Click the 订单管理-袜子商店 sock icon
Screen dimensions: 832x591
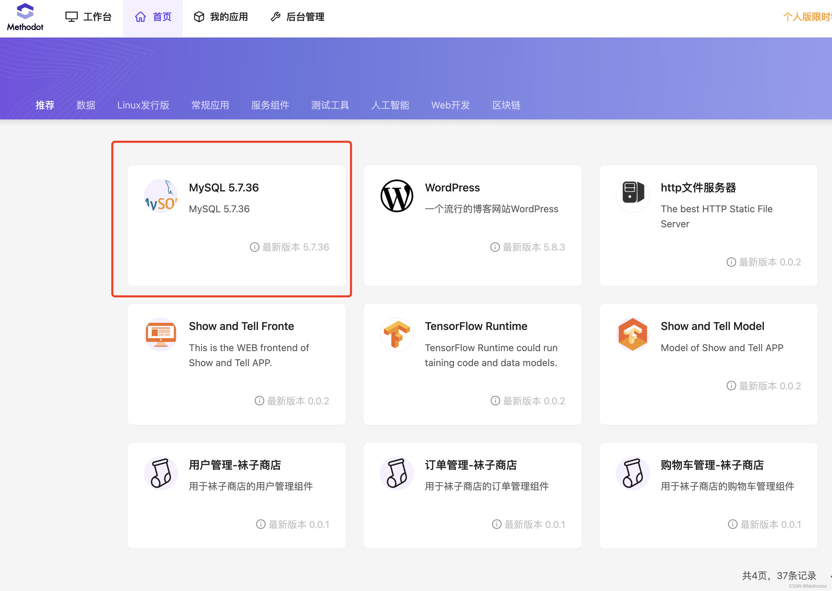tap(396, 473)
